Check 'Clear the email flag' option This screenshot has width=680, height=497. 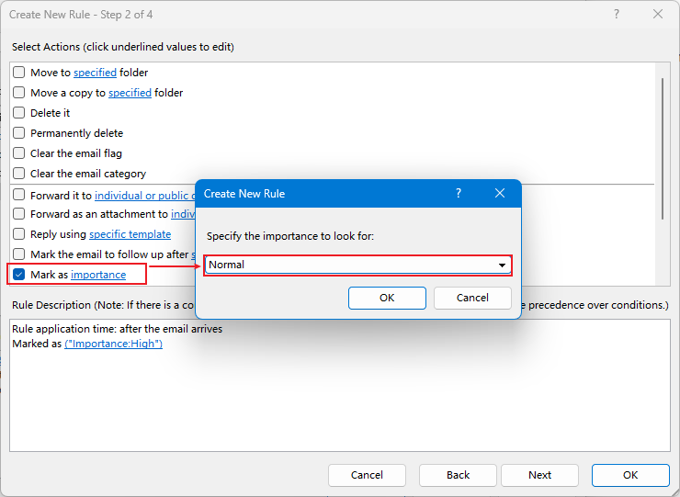pos(19,153)
